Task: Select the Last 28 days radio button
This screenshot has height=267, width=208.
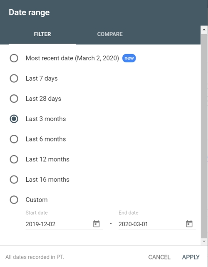Action: click(14, 99)
